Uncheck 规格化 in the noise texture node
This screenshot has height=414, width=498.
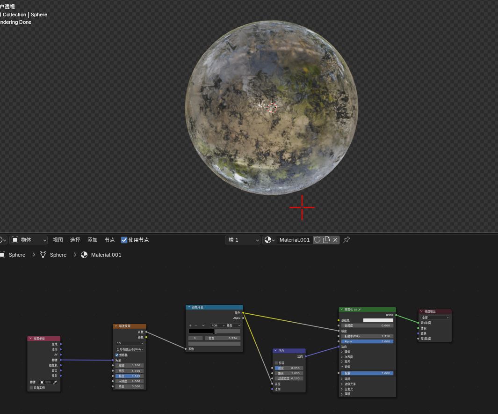(117, 355)
